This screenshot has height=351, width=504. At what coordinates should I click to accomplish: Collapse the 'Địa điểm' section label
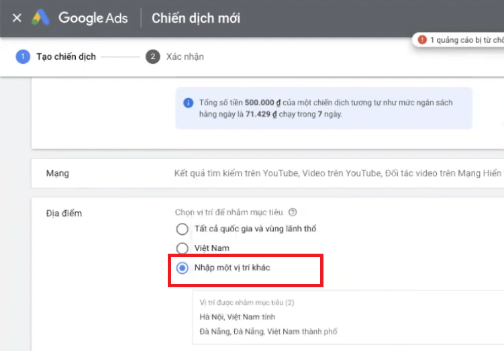pos(60,213)
